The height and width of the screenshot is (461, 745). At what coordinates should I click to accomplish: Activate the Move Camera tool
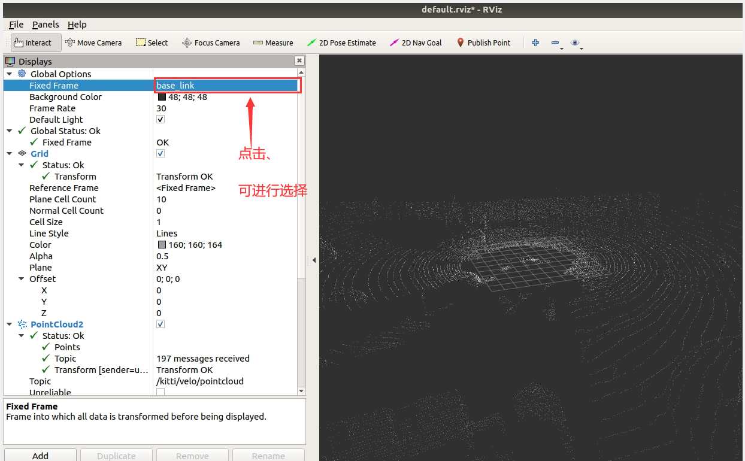point(93,43)
